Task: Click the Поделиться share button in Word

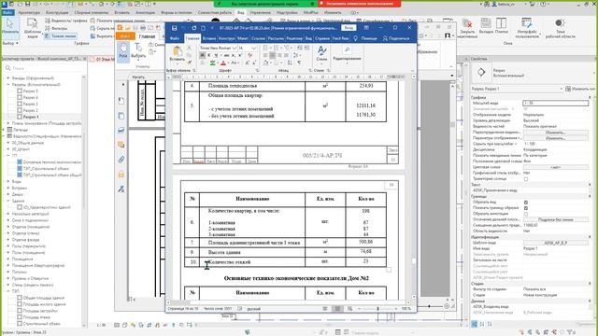Action: point(396,38)
